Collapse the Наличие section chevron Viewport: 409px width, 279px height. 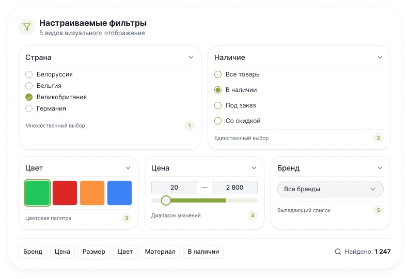(x=380, y=57)
